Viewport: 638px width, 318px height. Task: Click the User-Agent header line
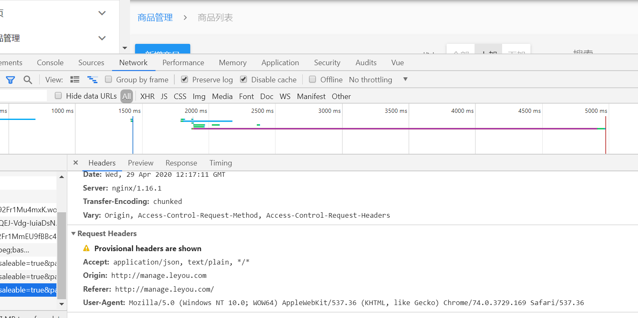pyautogui.click(x=334, y=303)
